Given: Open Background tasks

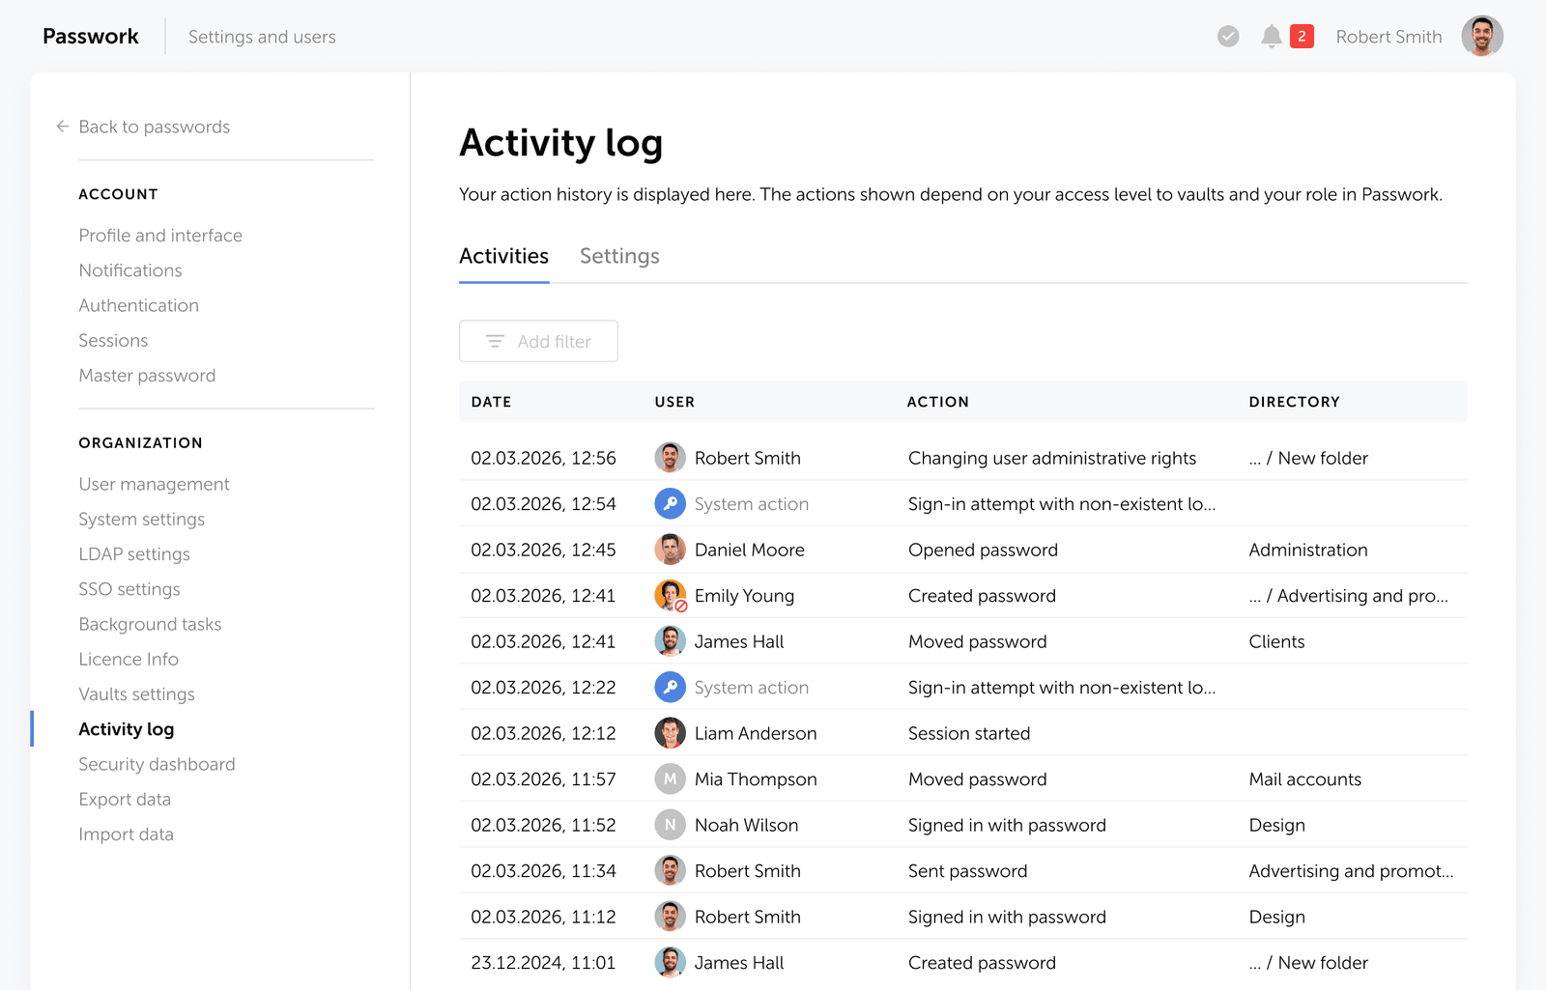Looking at the screenshot, I should click(x=150, y=624).
